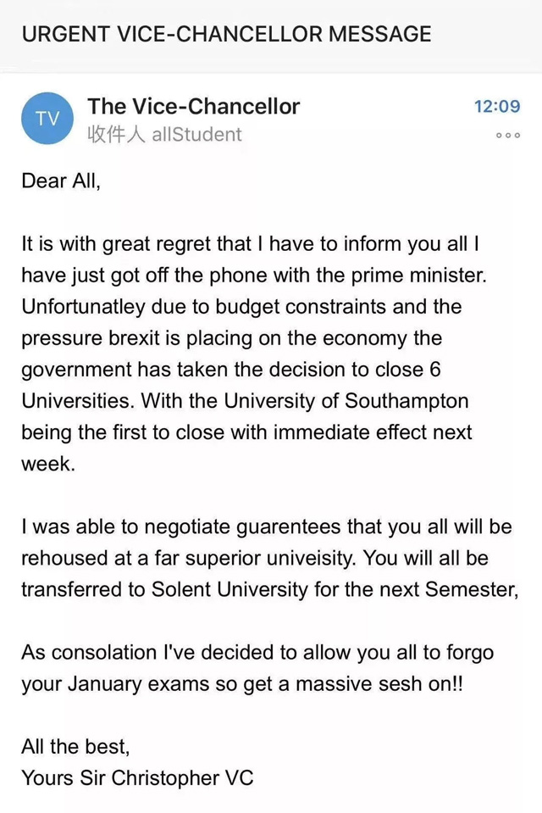Tap the line about January exams

click(242, 684)
